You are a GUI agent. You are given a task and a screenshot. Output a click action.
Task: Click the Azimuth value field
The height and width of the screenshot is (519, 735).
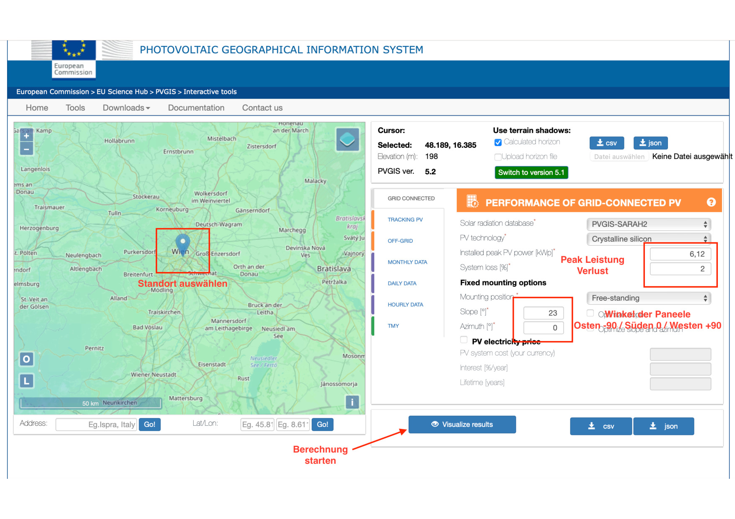pyautogui.click(x=543, y=328)
